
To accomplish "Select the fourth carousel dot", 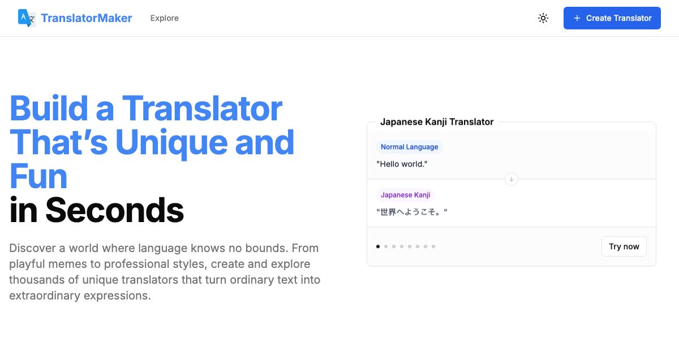I will point(401,246).
